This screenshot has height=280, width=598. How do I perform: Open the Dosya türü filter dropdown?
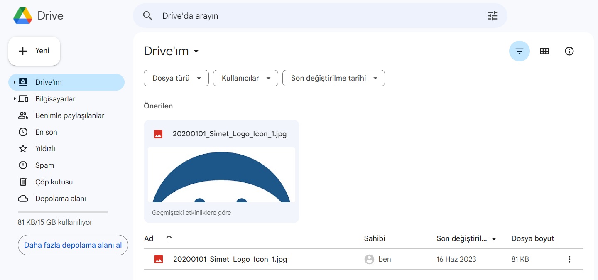[x=176, y=78]
